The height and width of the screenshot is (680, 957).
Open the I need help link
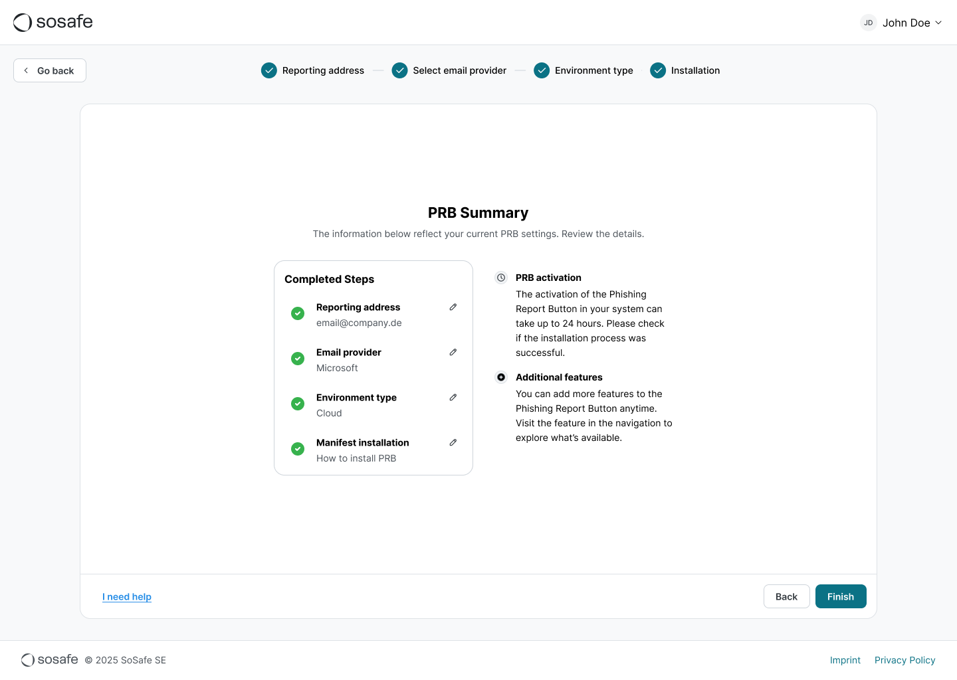pos(127,597)
